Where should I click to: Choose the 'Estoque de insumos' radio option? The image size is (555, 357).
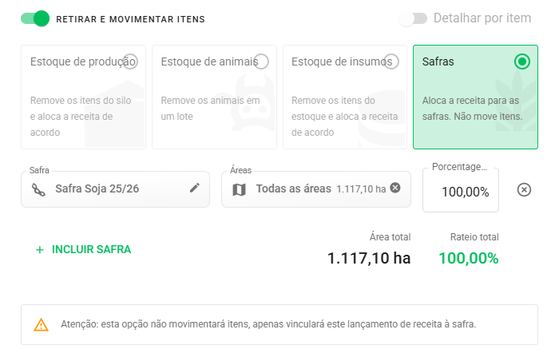(x=391, y=61)
